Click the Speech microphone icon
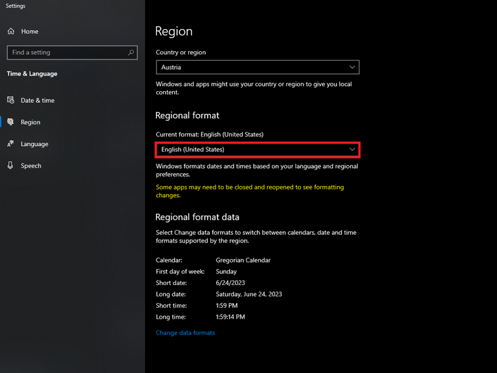The height and width of the screenshot is (373, 497). (x=10, y=165)
